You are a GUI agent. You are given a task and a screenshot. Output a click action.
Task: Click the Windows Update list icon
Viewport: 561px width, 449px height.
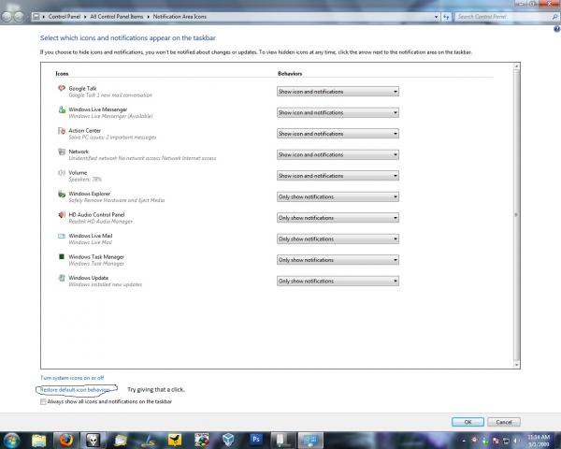point(62,278)
